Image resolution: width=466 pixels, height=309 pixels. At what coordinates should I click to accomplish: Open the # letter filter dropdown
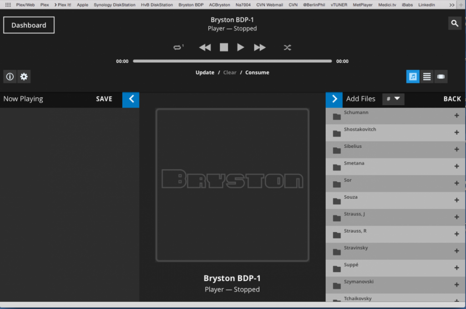click(393, 99)
